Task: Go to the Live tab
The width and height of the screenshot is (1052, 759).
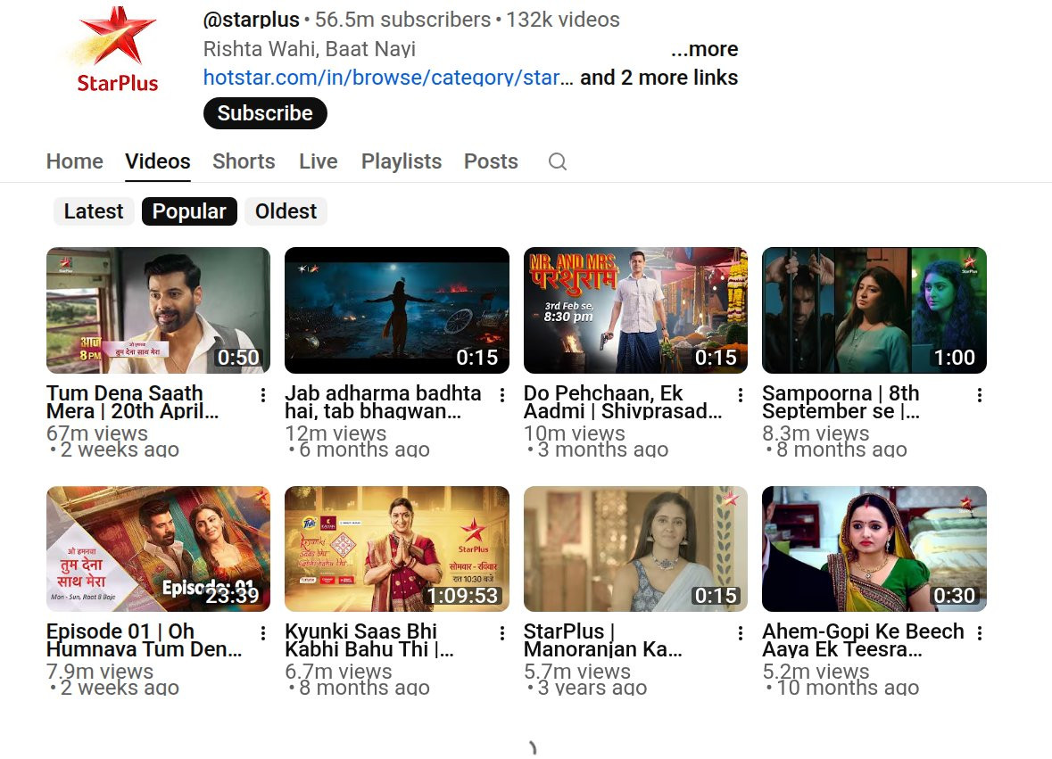Action: (x=318, y=161)
